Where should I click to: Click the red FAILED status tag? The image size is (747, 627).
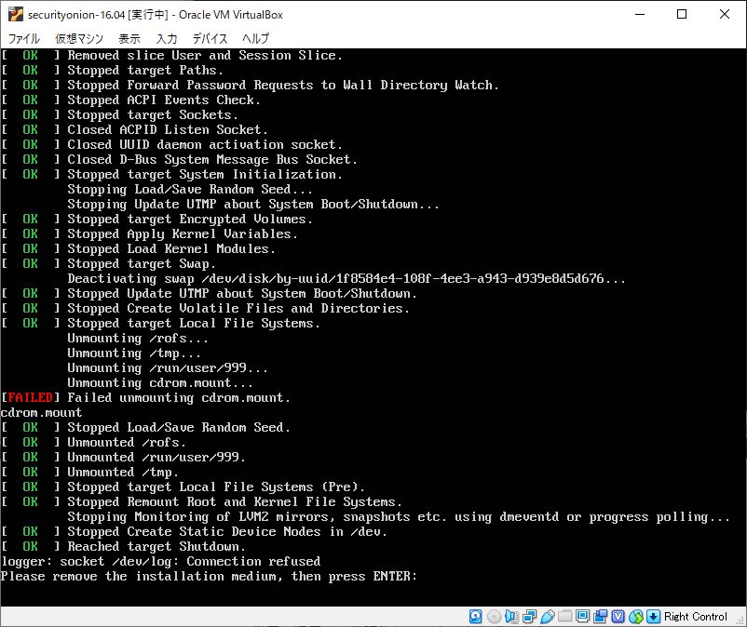coord(30,398)
